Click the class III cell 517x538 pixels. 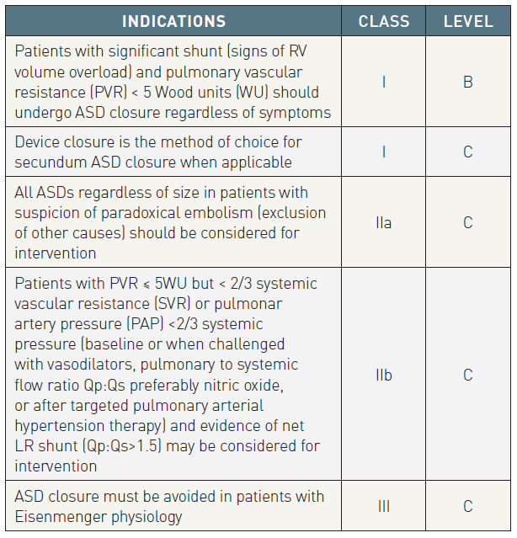click(x=384, y=506)
